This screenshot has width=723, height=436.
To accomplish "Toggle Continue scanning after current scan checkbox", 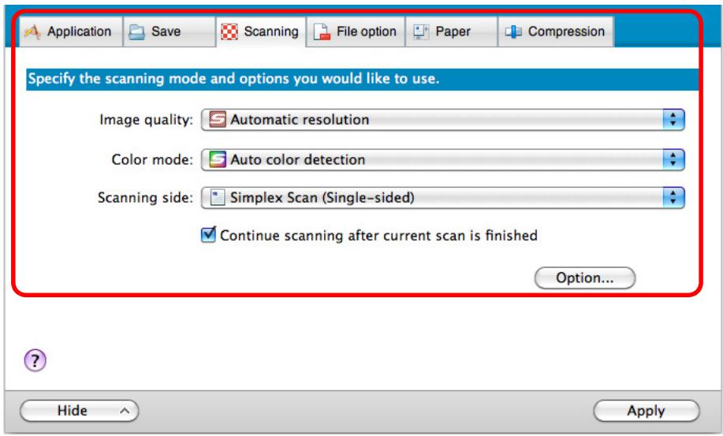I will 208,235.
